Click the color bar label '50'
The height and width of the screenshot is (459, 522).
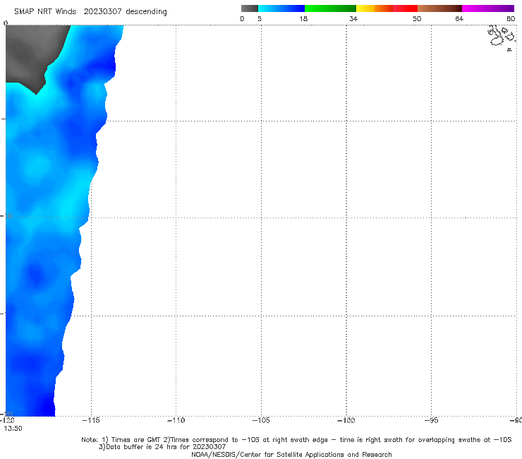pos(417,19)
